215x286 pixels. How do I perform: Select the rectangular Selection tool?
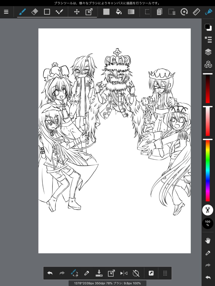147,12
